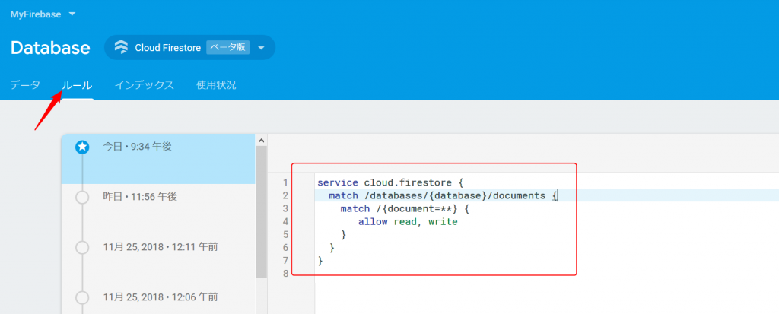Open the 11月 25, 2018 12:11 午前 version

pyautogui.click(x=158, y=259)
